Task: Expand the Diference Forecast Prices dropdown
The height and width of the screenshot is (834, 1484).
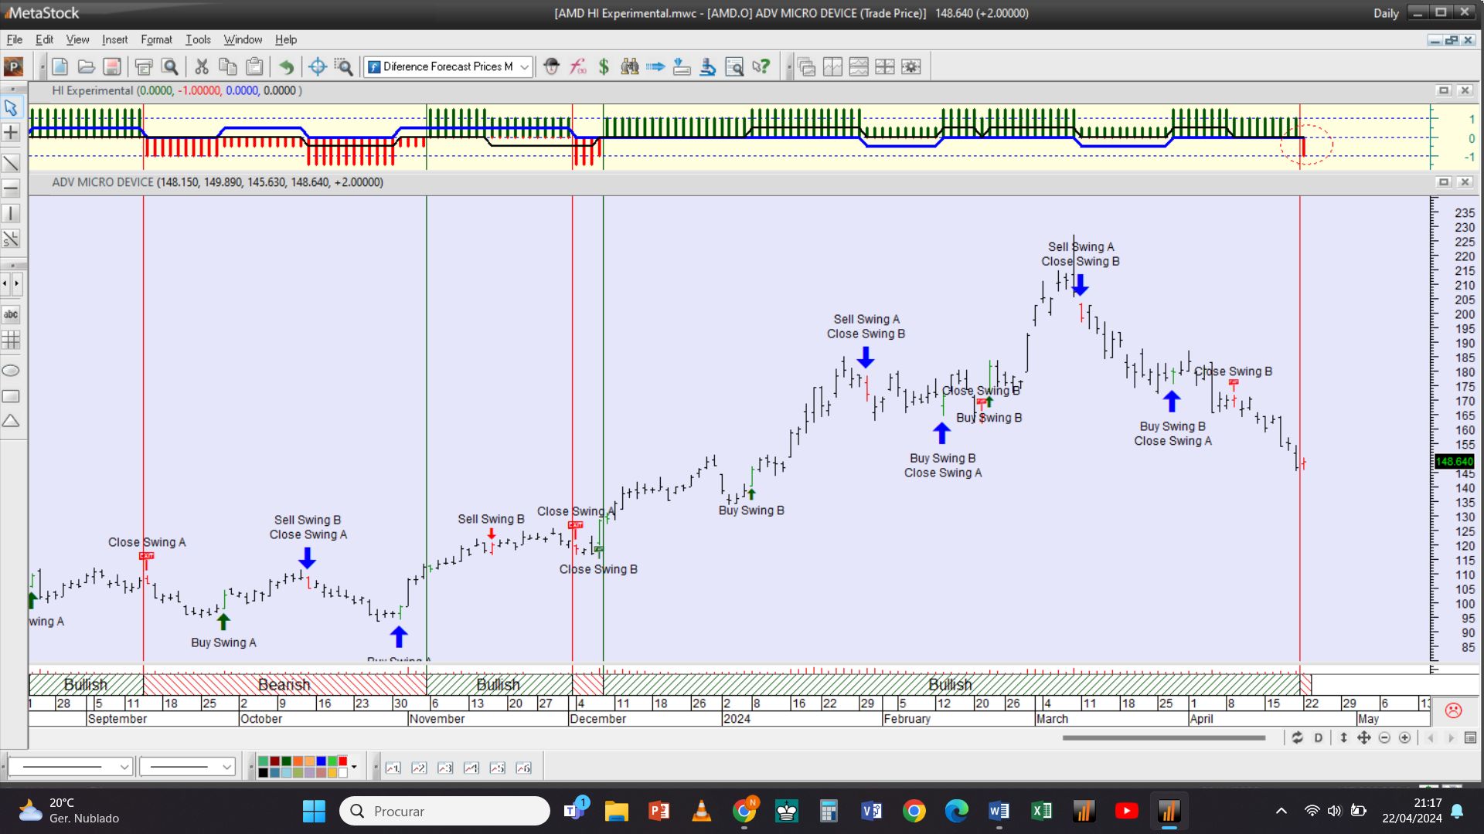Action: point(524,67)
